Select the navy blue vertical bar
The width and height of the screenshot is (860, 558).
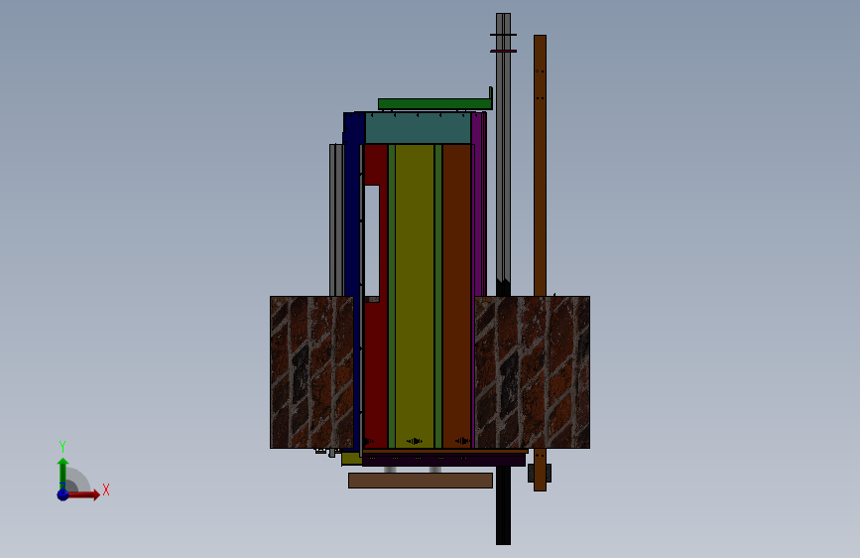point(352,219)
